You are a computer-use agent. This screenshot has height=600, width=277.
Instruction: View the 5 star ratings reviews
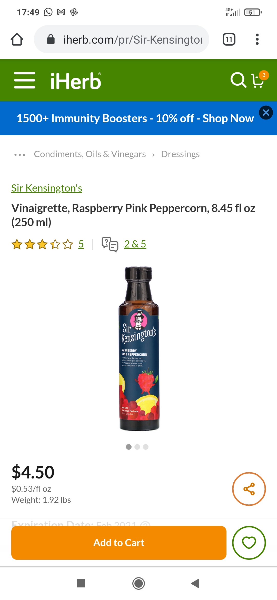[81, 244]
